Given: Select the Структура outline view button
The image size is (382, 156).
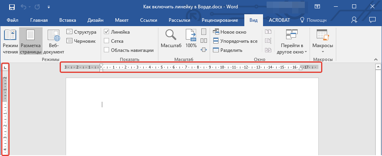Looking at the screenshot, I should click(x=81, y=32).
